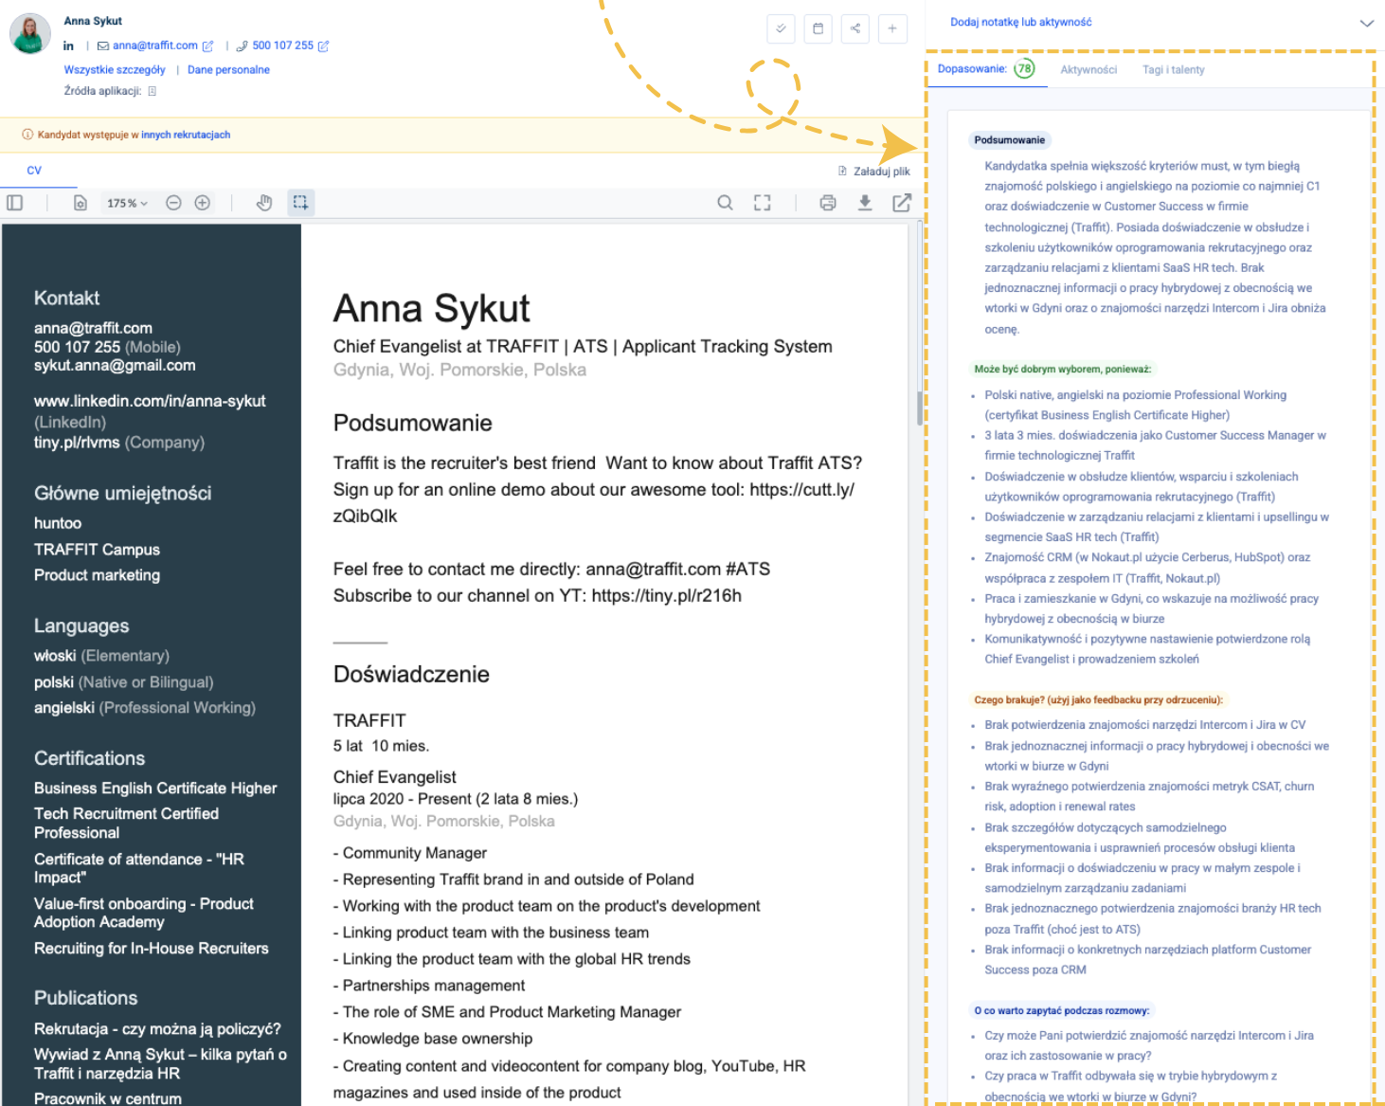1385x1106 pixels.
Task: Open the zoom level dropdown showing 175%
Action: (127, 203)
